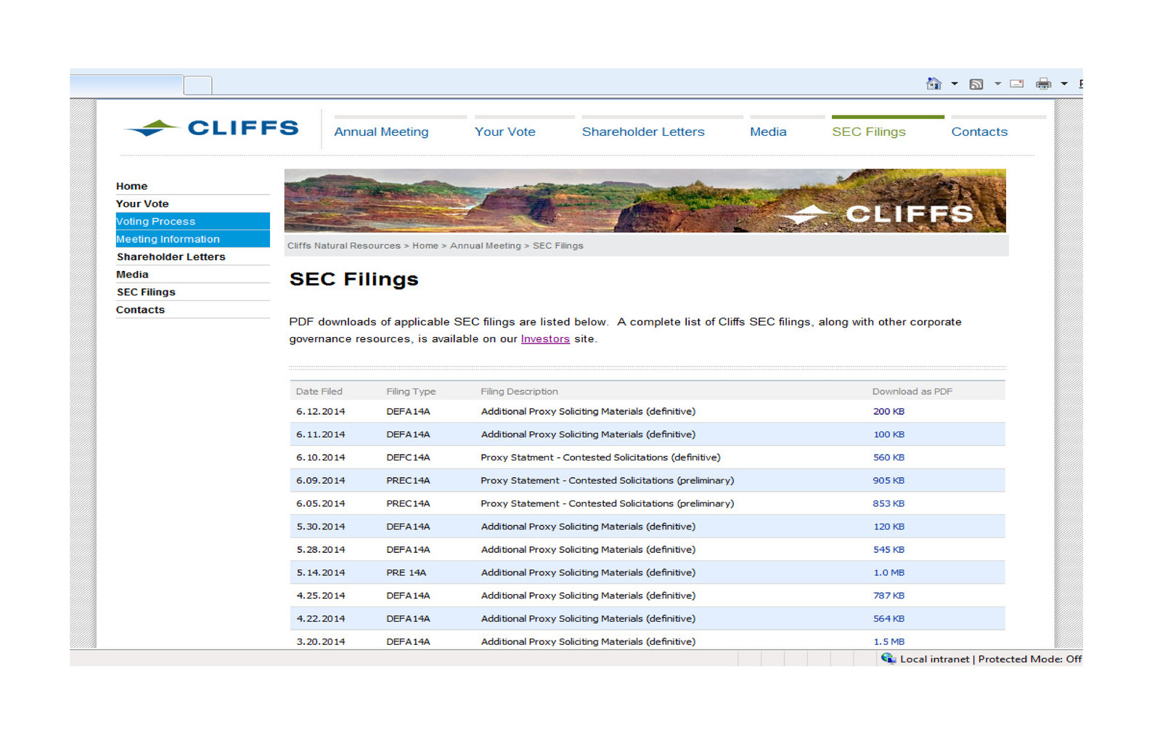Download the 853 KB PDF
Screen dimensions: 1160x751
pos(889,503)
